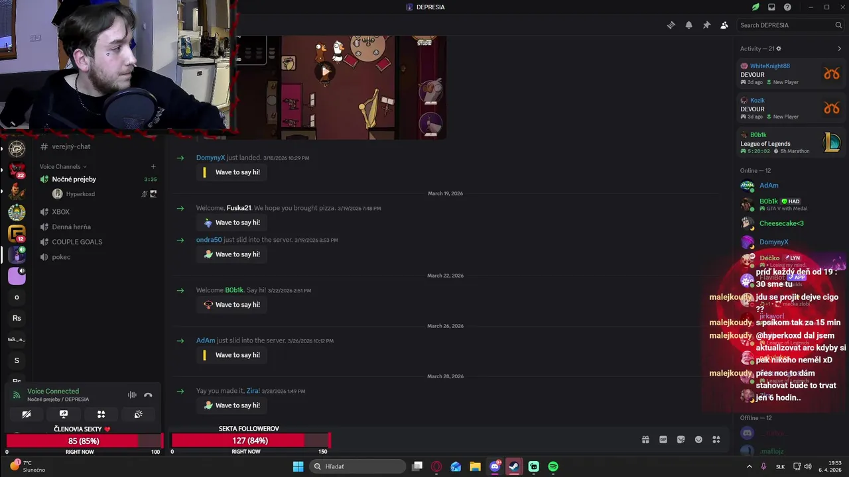
Task: Open ondra50 profile from join message
Action: point(209,240)
